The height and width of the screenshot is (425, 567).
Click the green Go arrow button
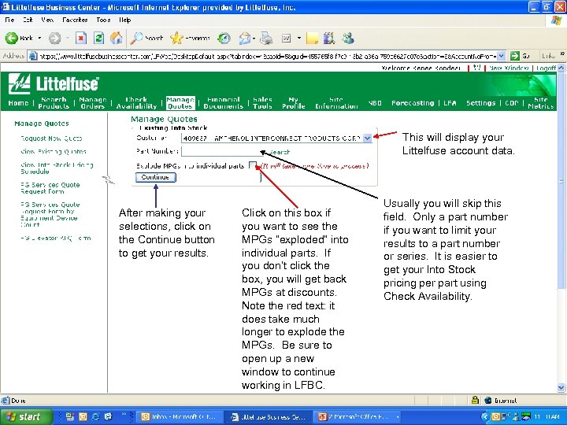coord(514,56)
